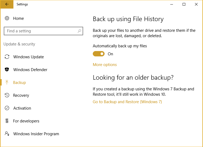Click the Windows Defender shield icon
Viewport: 203px width, 147px height.
coord(7,69)
